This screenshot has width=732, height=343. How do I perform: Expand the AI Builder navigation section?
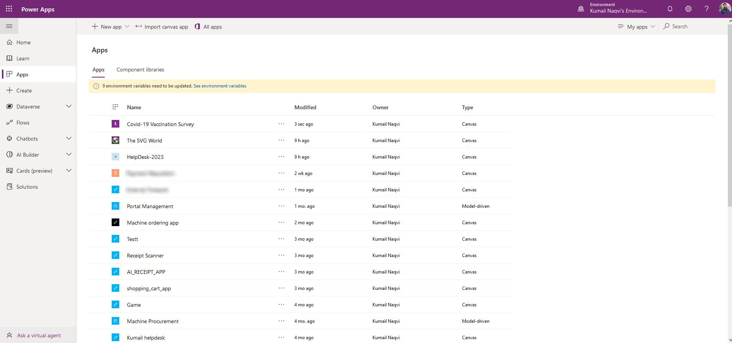click(69, 155)
